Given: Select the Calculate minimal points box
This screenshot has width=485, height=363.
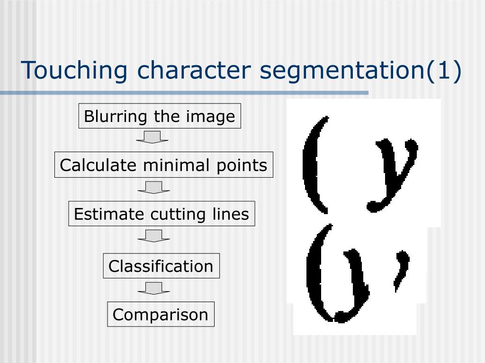Looking at the screenshot, I should click(x=163, y=165).
